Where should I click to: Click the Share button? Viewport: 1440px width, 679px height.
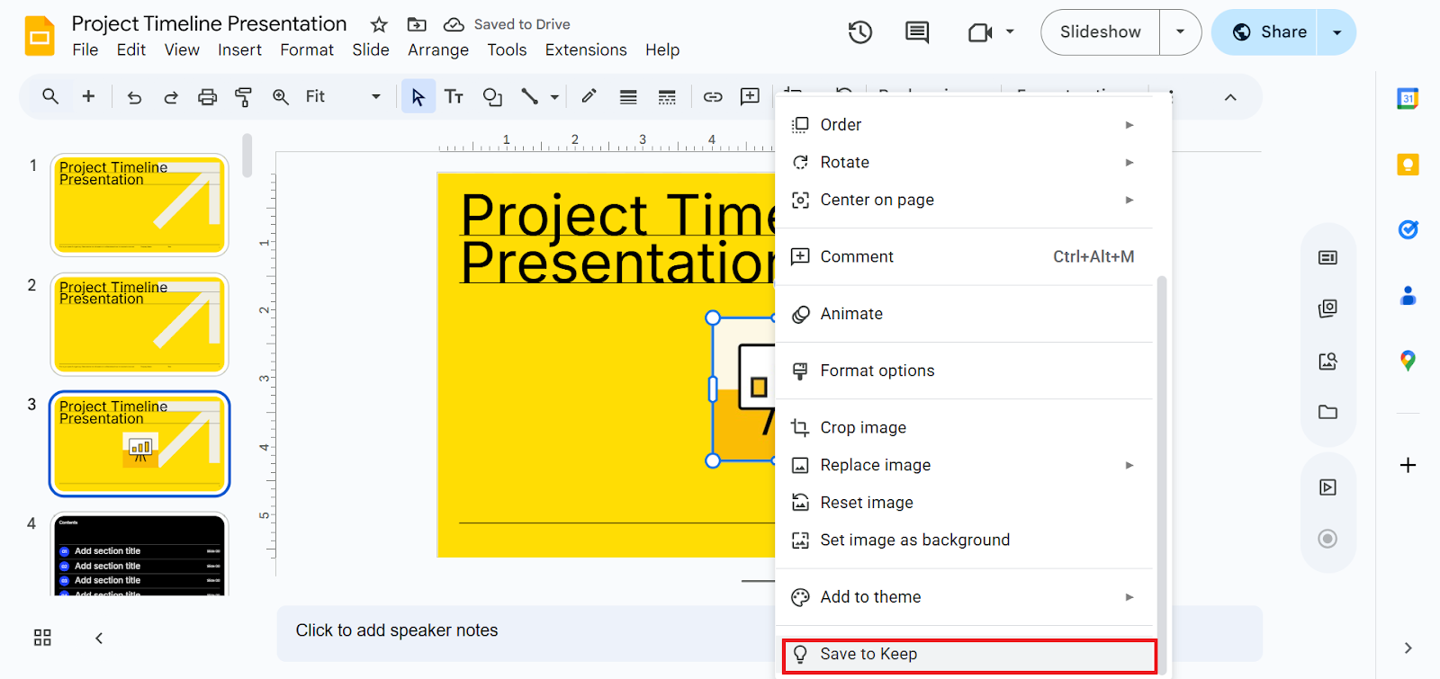(1264, 32)
